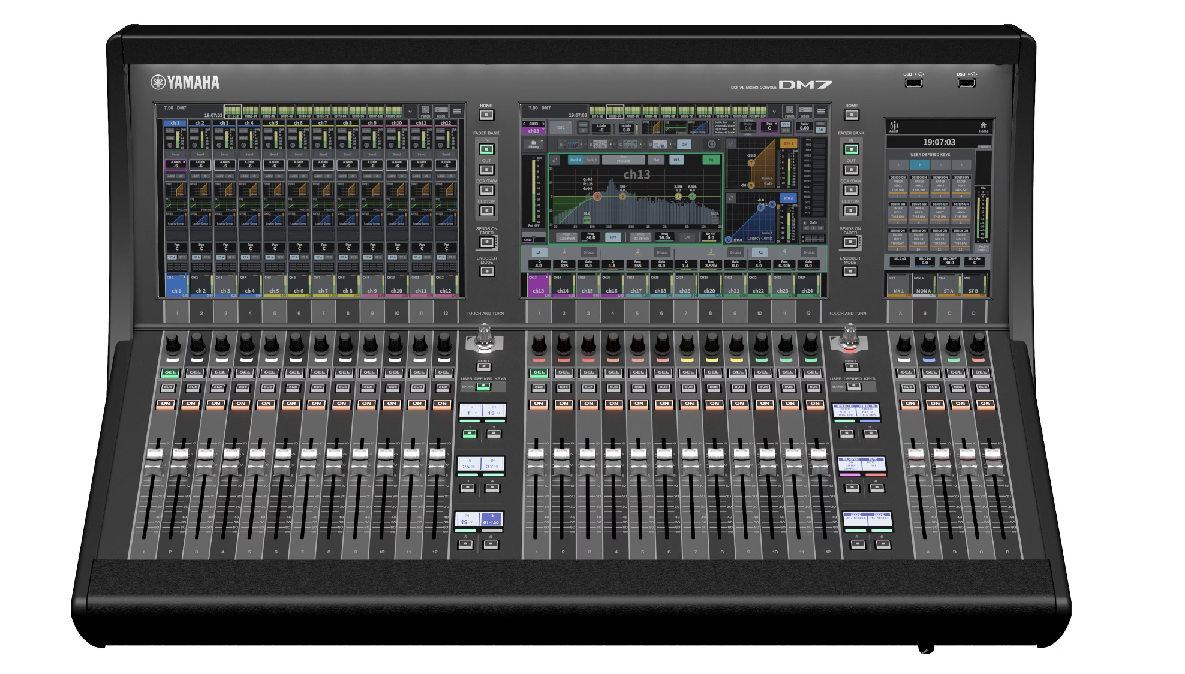
Task: Open the EQ Type PRECISE dropdown
Action: (623, 160)
